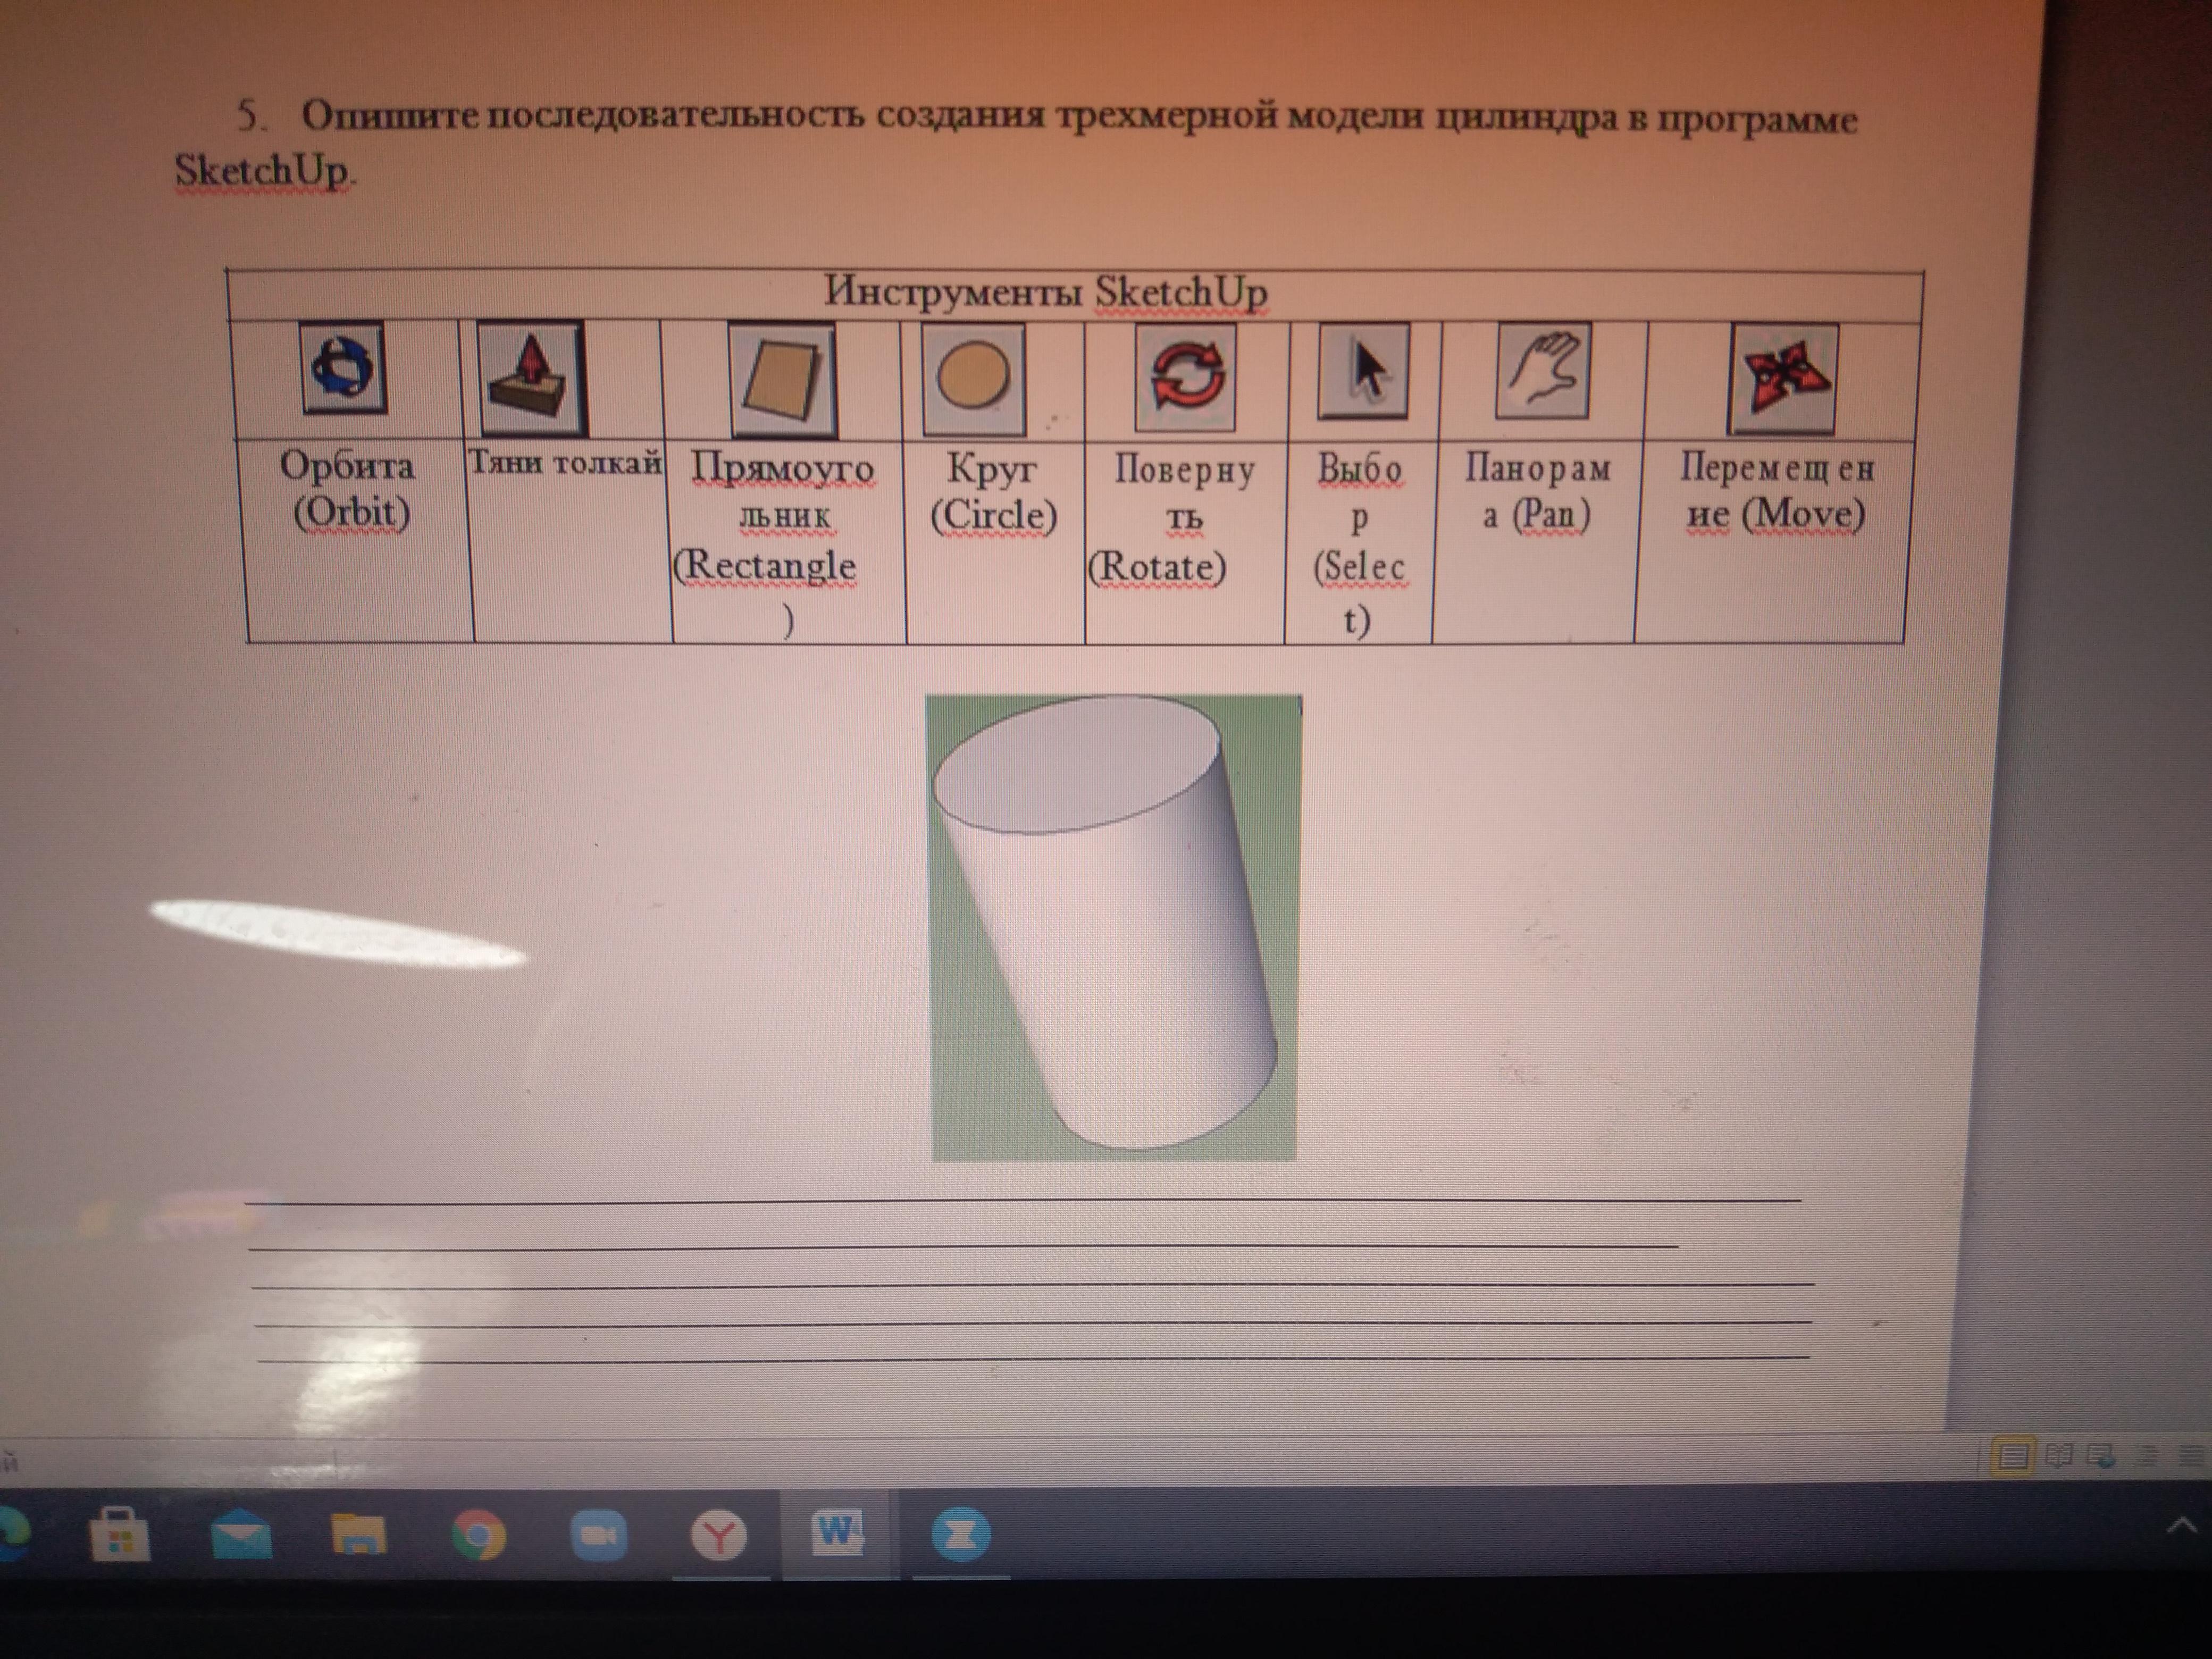Show hidden system tray icons
Viewport: 2212px width, 1659px height.
click(2181, 1526)
